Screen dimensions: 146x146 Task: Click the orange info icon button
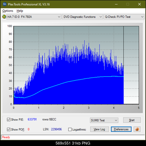pyautogui.click(x=137, y=129)
